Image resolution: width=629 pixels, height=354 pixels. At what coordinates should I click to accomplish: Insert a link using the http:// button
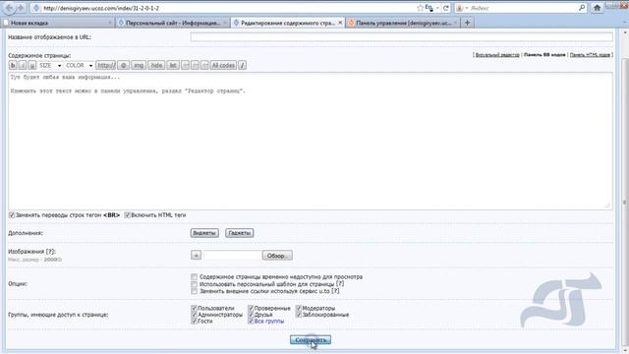tap(106, 65)
